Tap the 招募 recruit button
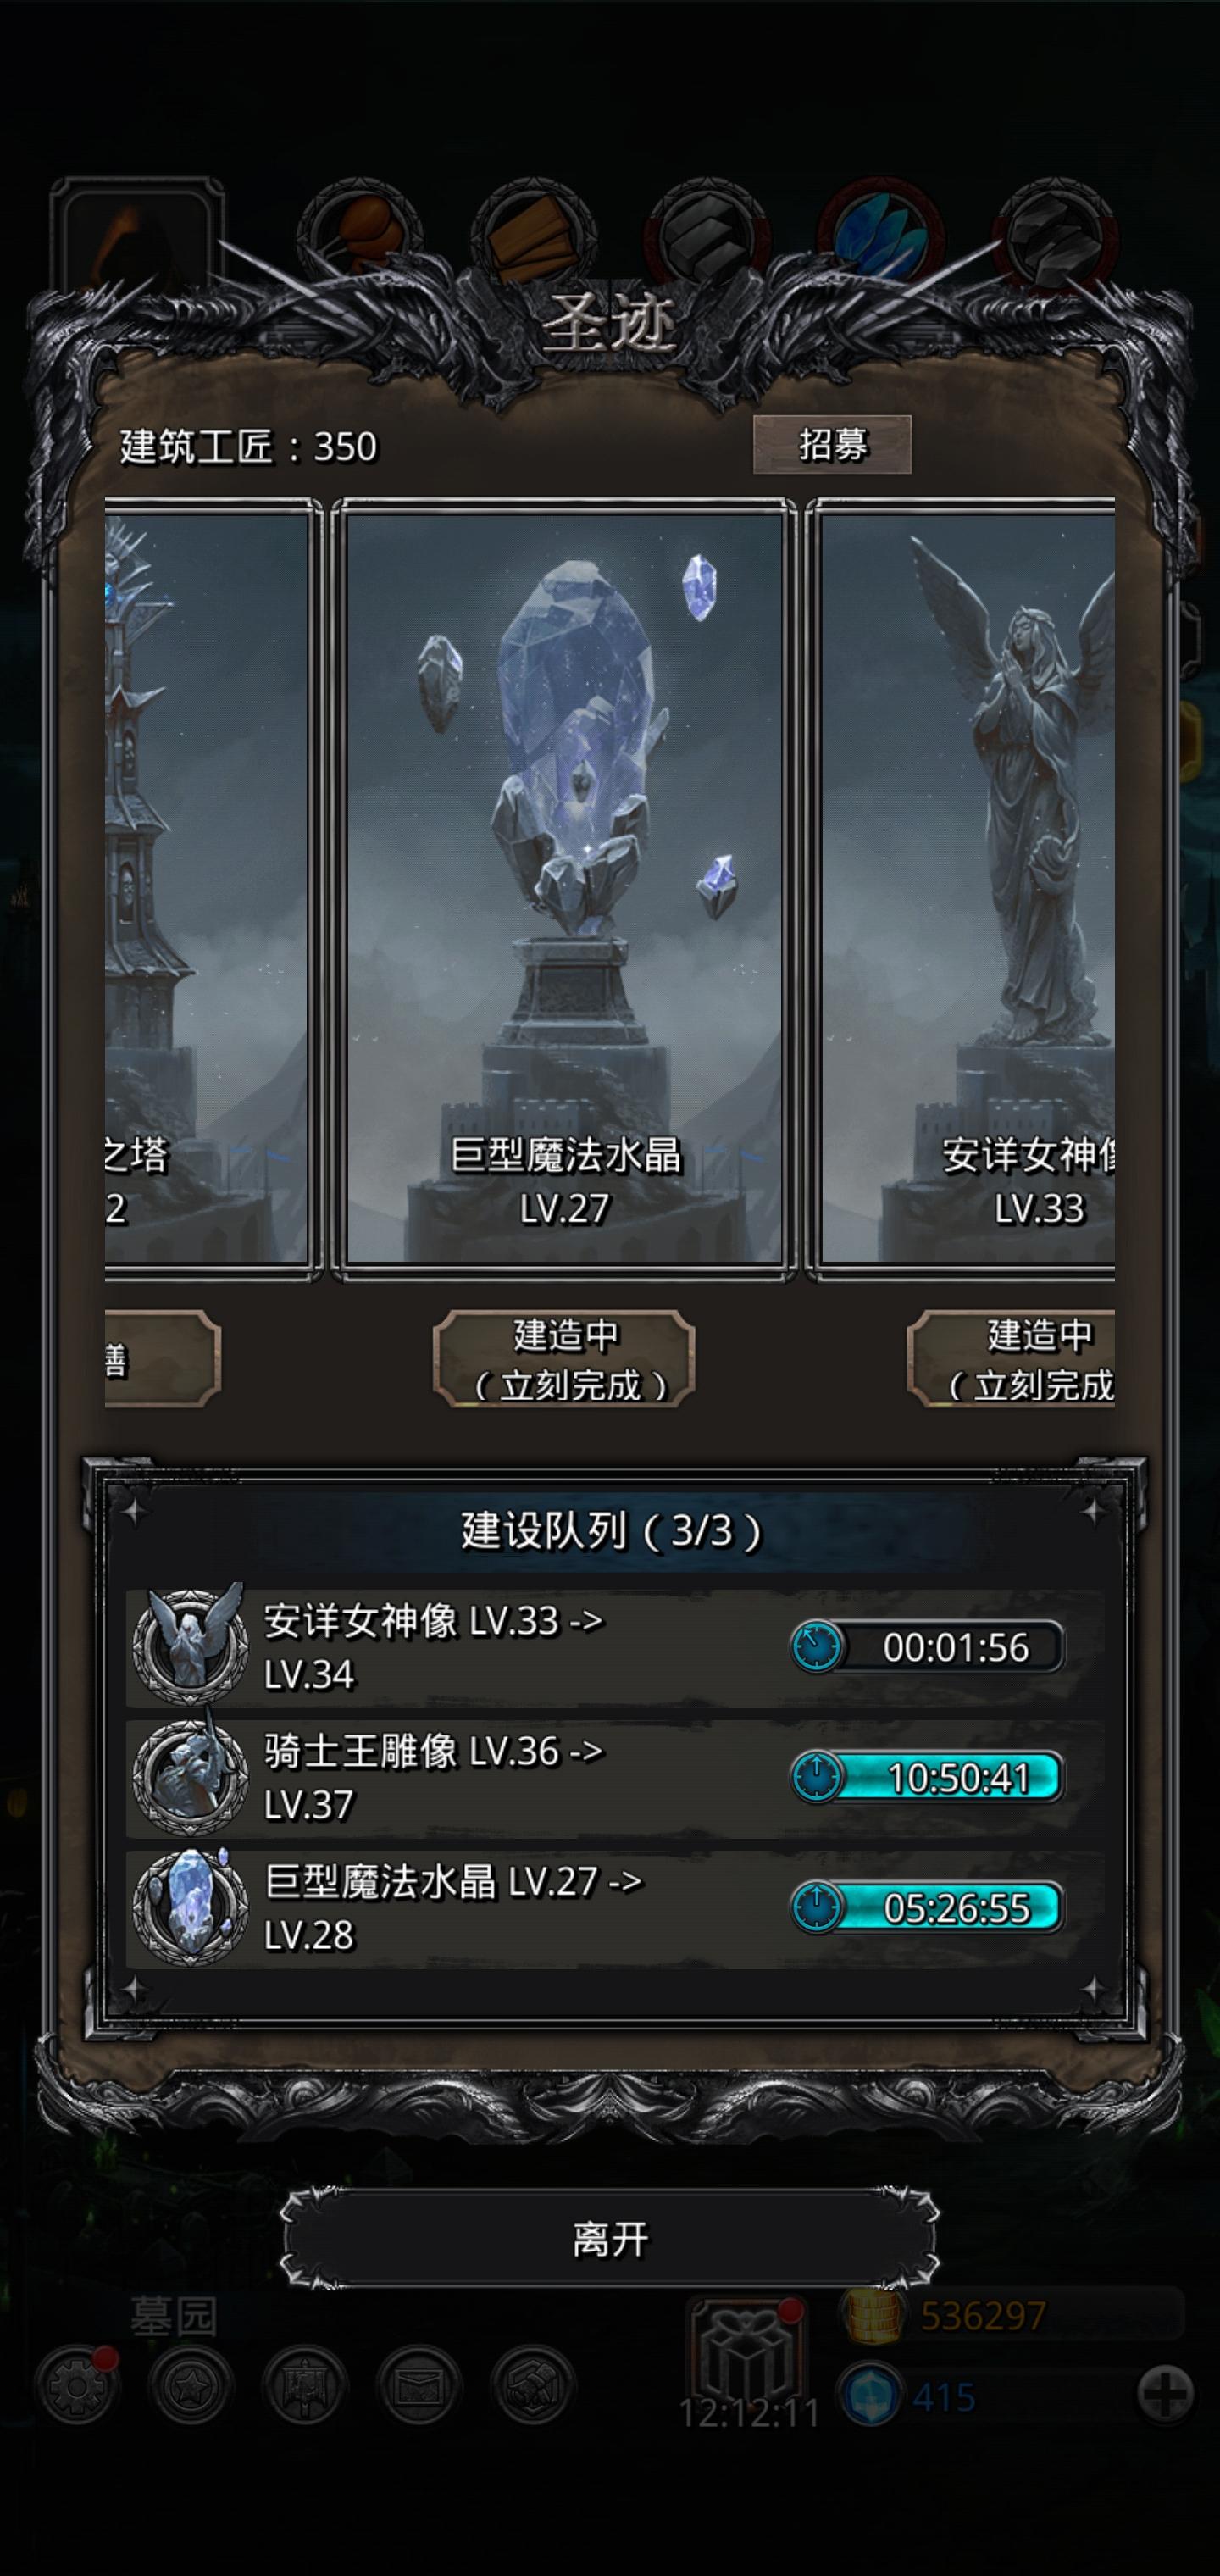The width and height of the screenshot is (1220, 2576). pos(831,444)
